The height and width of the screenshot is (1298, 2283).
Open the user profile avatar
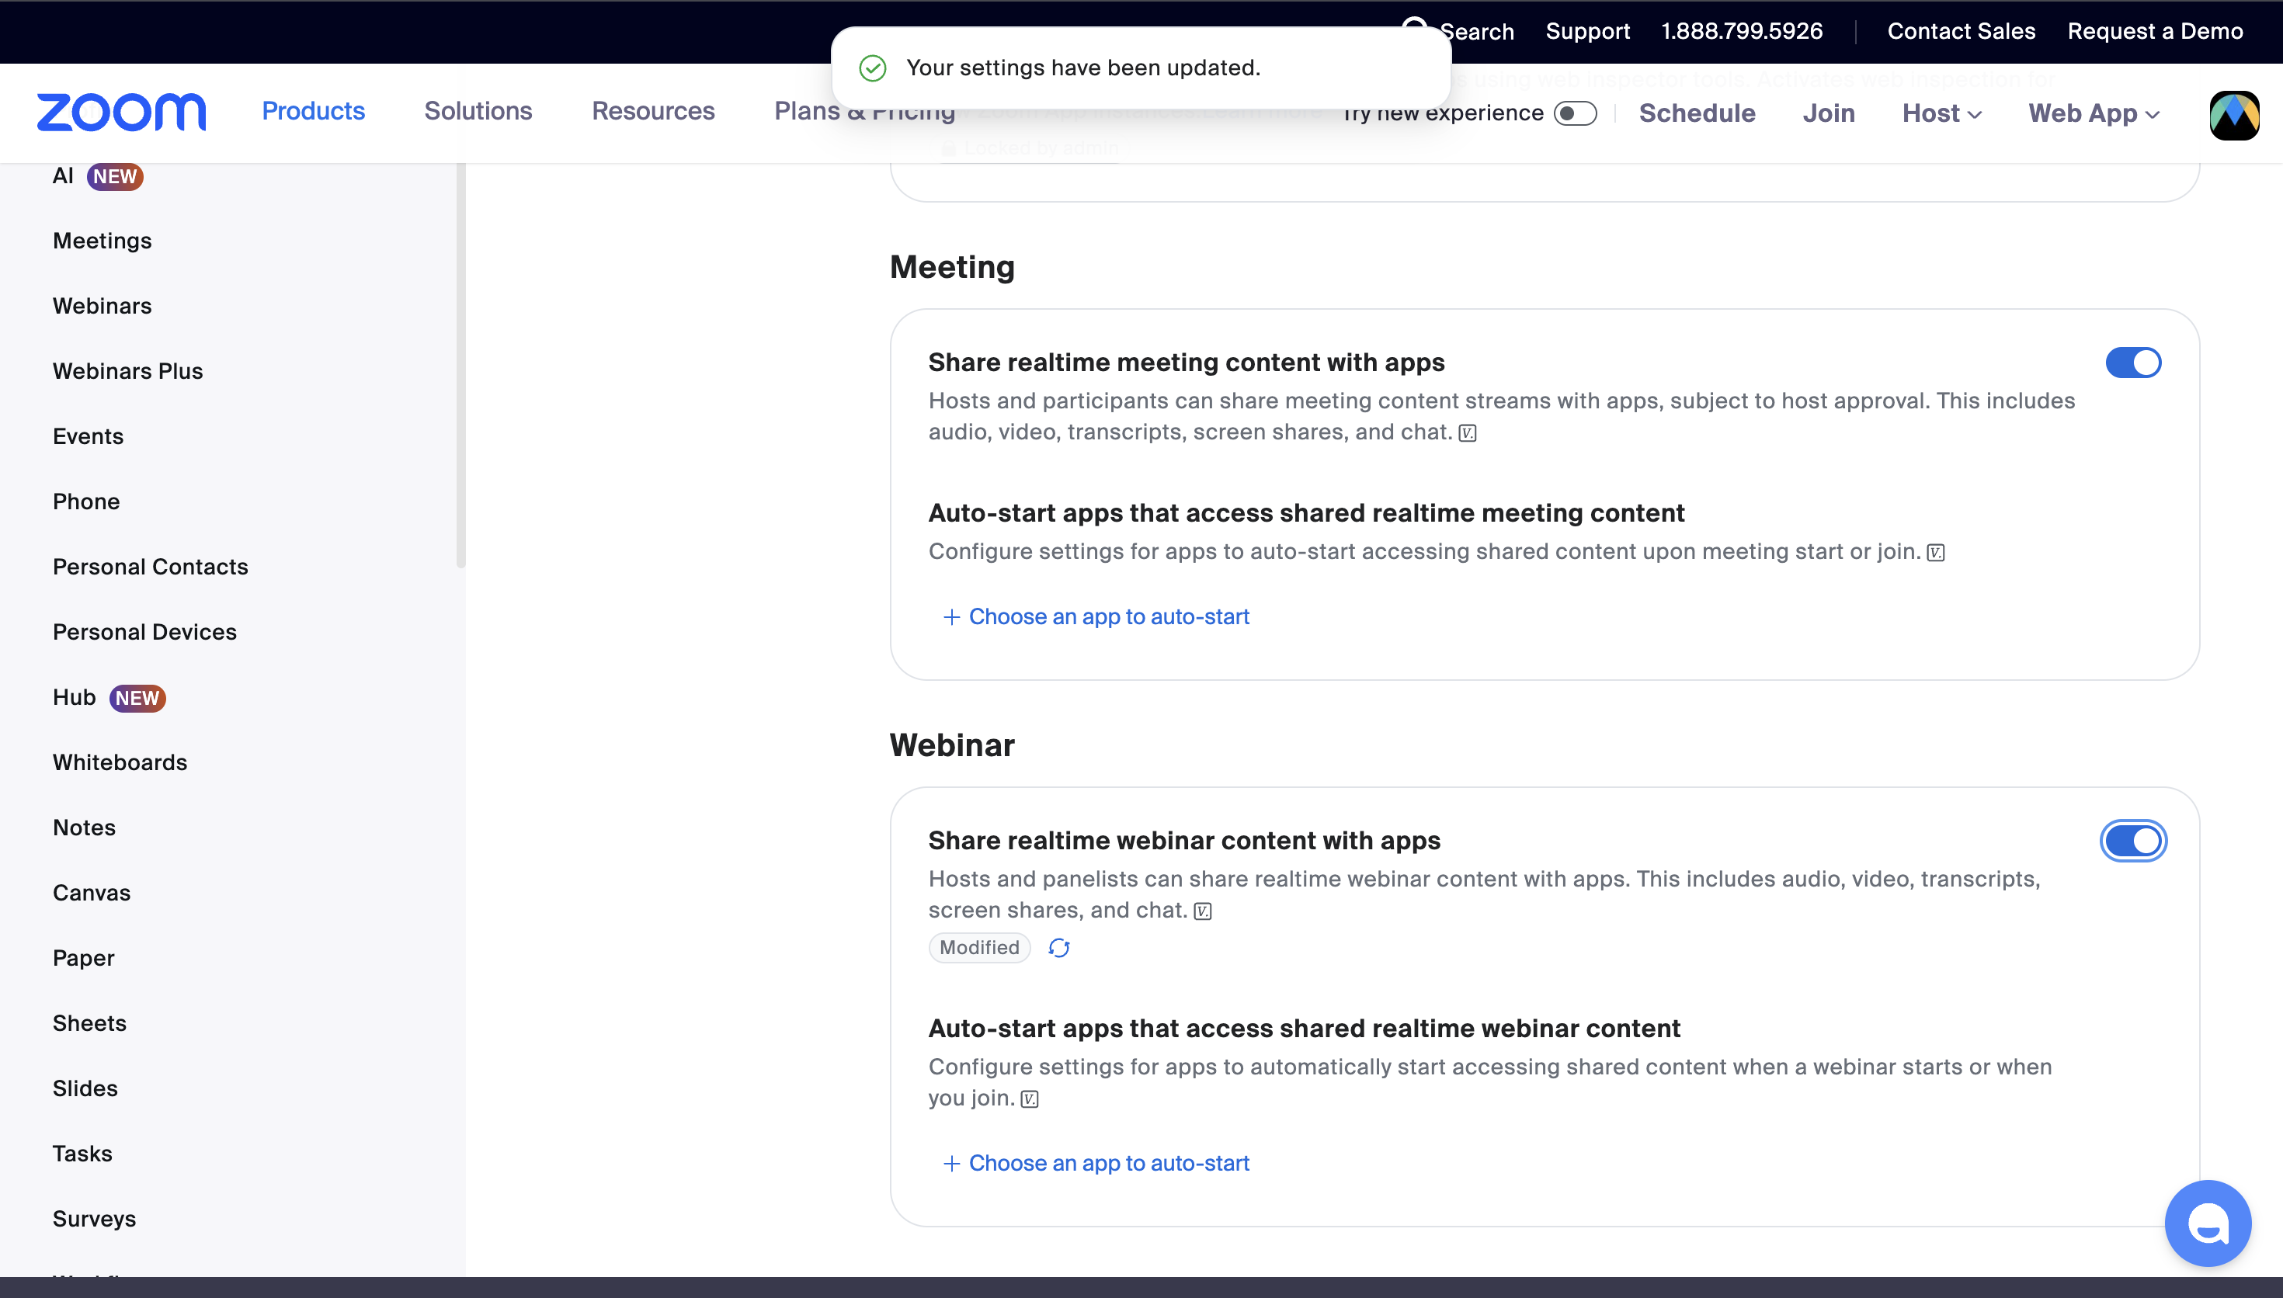click(2234, 115)
